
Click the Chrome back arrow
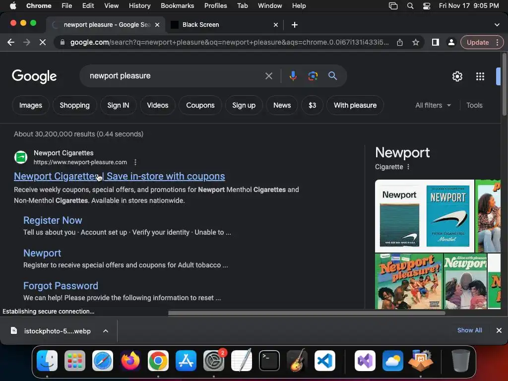11,42
